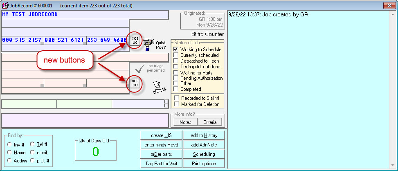This screenshot has width=398, height=171.
Task: Click phone field 253-649-4600
Action: click(x=107, y=40)
